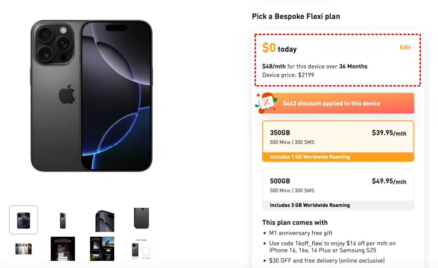Select the 350GB plan at $39.95/mth

click(x=338, y=141)
